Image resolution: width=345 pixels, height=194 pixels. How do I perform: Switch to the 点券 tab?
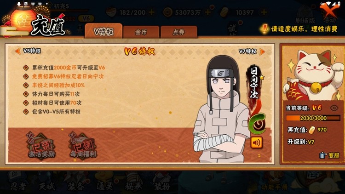[178, 32]
